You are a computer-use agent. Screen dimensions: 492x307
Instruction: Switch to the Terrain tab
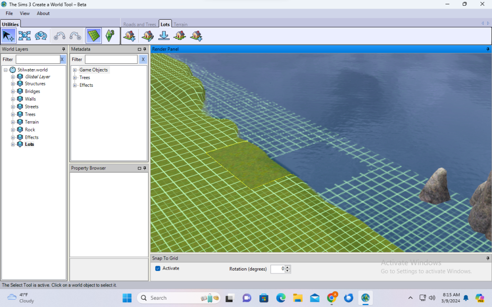click(x=180, y=24)
